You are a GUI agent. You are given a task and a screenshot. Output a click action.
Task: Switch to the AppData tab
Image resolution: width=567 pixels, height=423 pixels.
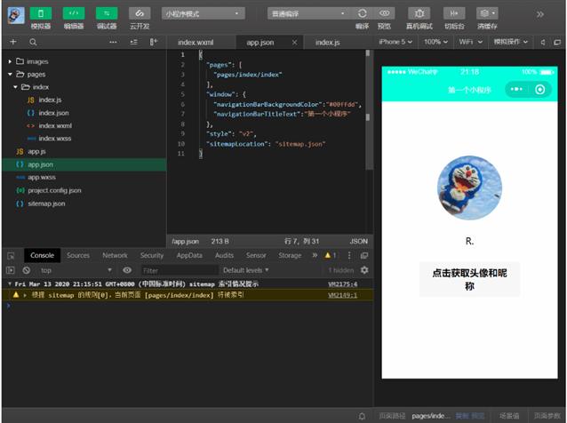tap(189, 255)
